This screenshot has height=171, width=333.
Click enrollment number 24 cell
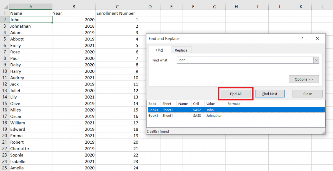point(117,168)
